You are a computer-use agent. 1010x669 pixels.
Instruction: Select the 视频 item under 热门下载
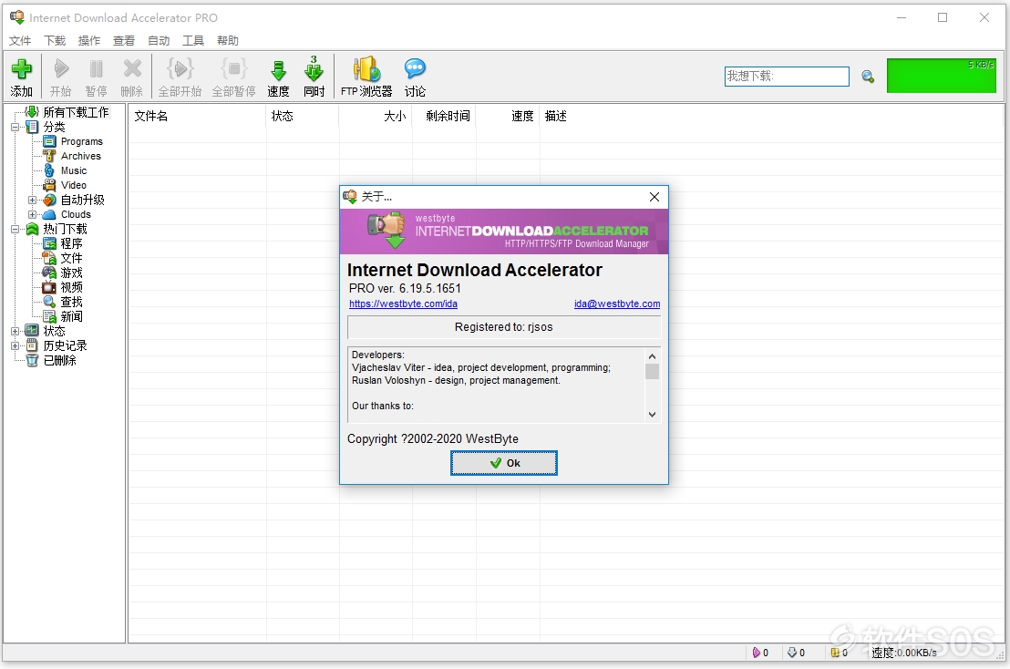(71, 287)
